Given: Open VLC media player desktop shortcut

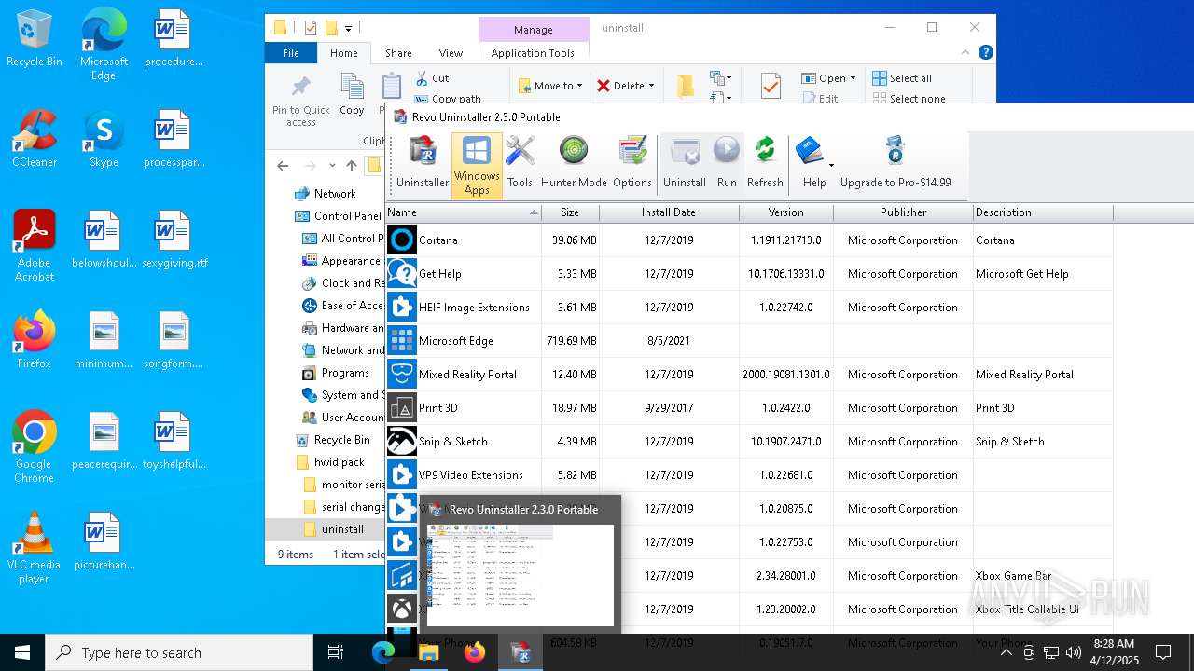Looking at the screenshot, I should pos(35,548).
